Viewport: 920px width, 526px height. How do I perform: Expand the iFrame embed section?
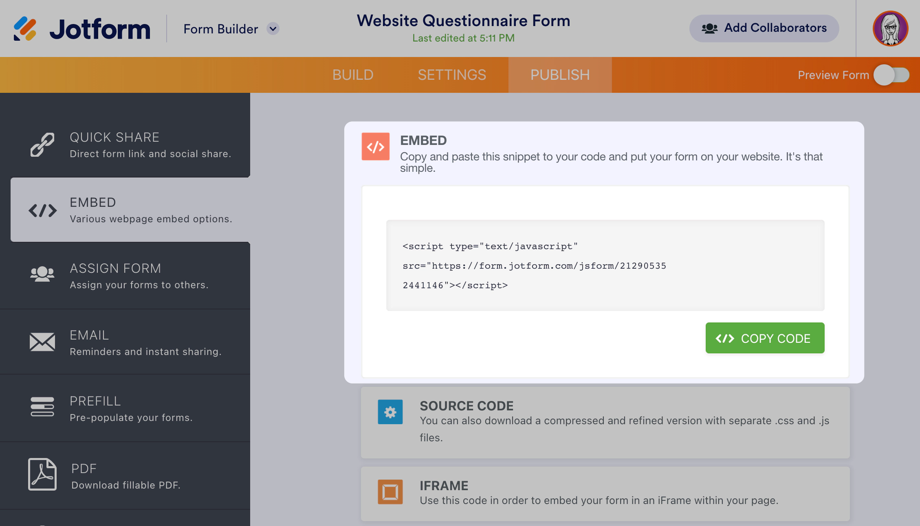pyautogui.click(x=605, y=493)
